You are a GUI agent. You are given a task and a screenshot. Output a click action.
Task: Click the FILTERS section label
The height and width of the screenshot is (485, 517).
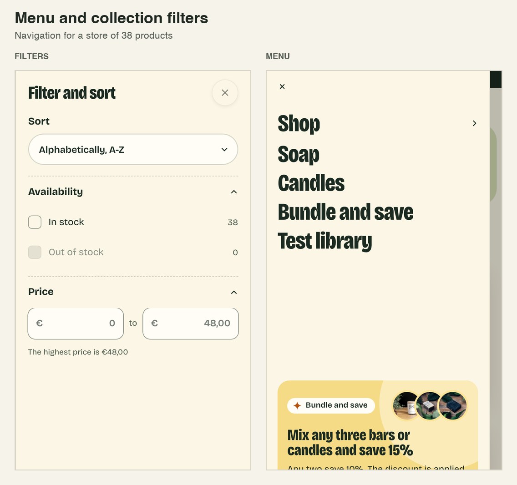(x=32, y=56)
